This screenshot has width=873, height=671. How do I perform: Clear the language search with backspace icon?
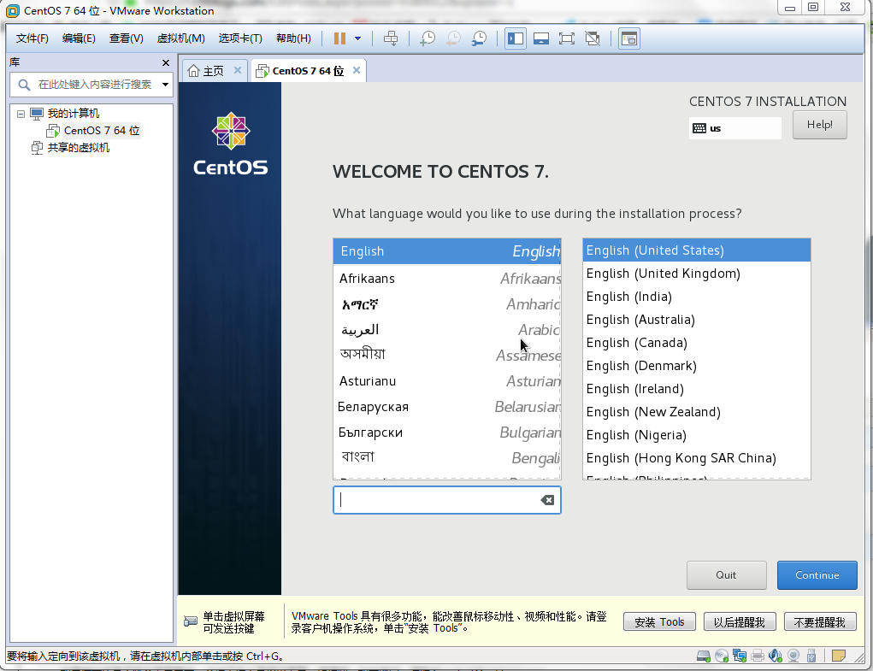coord(547,500)
